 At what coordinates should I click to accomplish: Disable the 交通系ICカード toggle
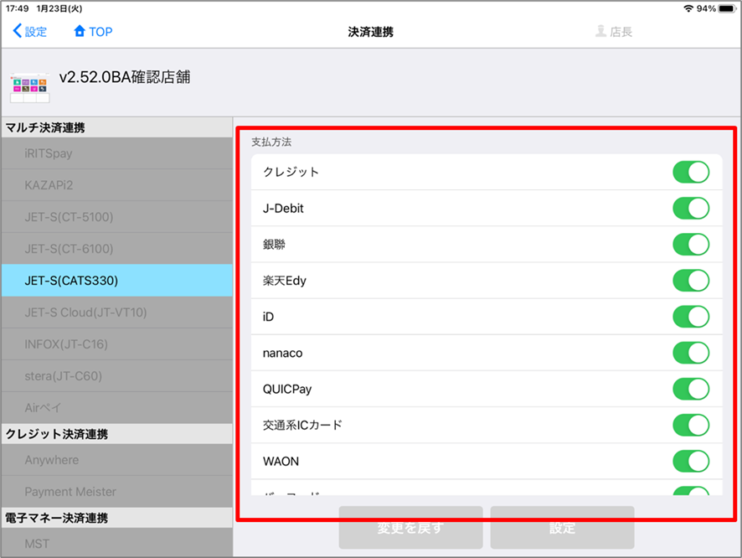click(x=691, y=425)
